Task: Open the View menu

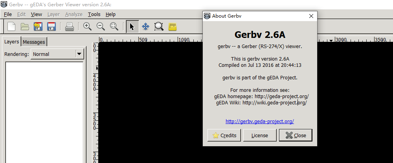Action: tap(36, 14)
